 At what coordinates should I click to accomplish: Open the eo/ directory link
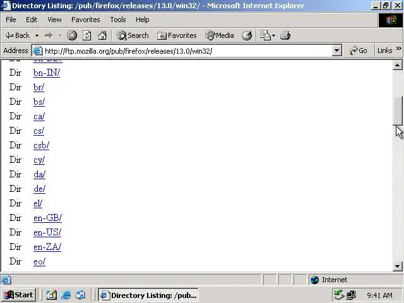39,261
